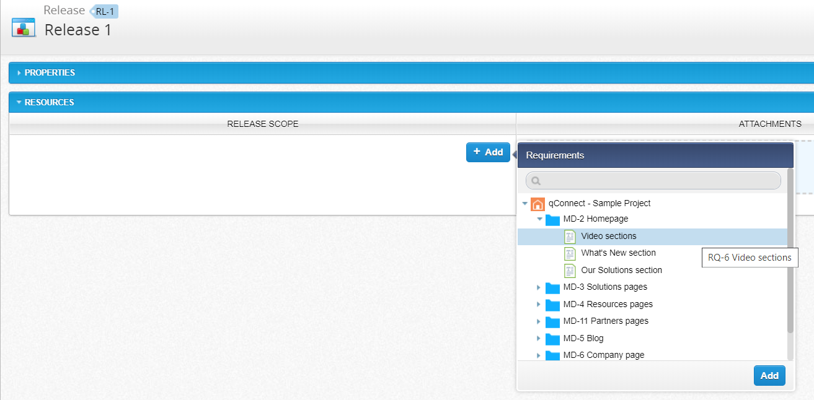The image size is (814, 400).
Task: Expand the MD-4 Resources pages folder
Action: pyautogui.click(x=539, y=305)
